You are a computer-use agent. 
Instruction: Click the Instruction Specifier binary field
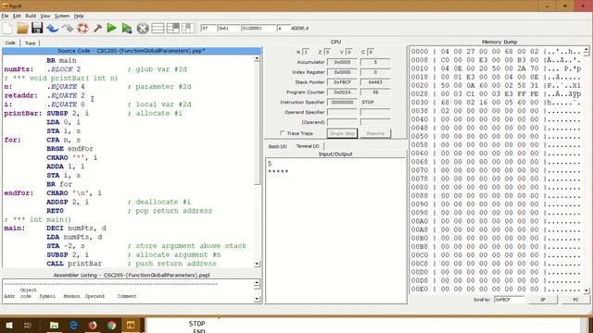(342, 103)
